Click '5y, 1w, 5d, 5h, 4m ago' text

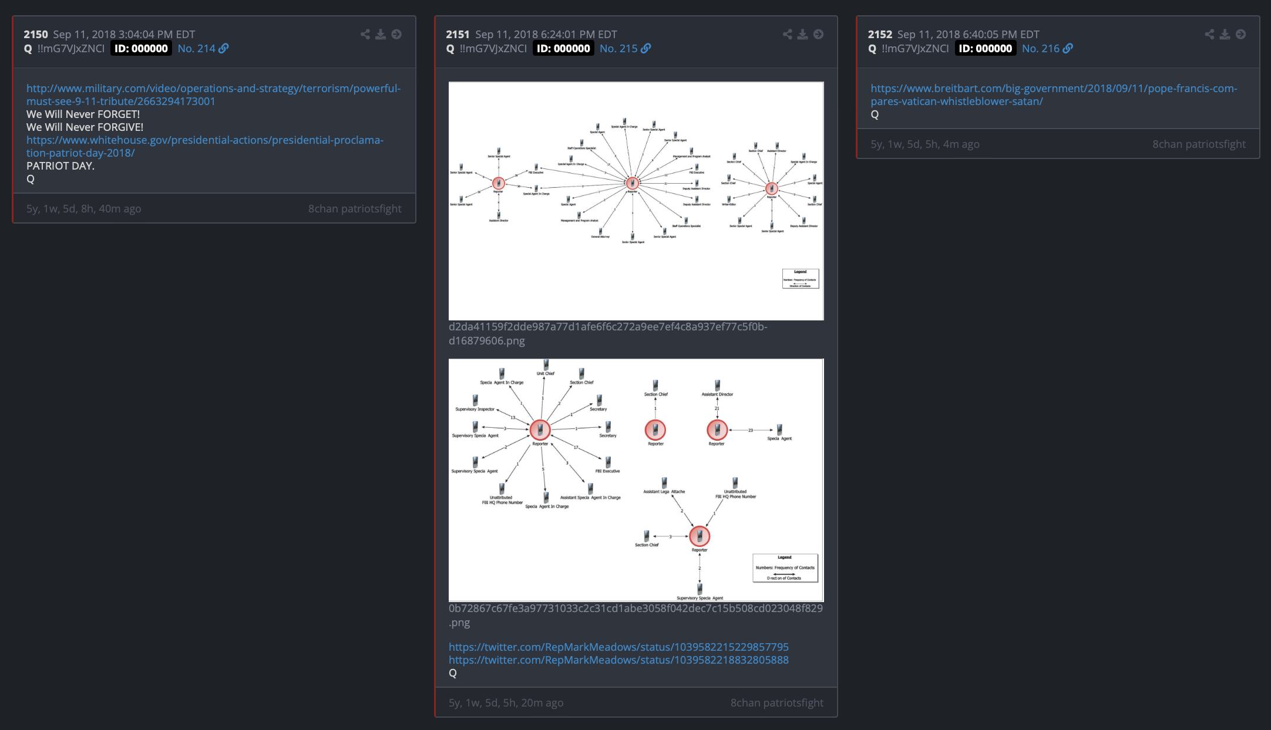pos(925,144)
